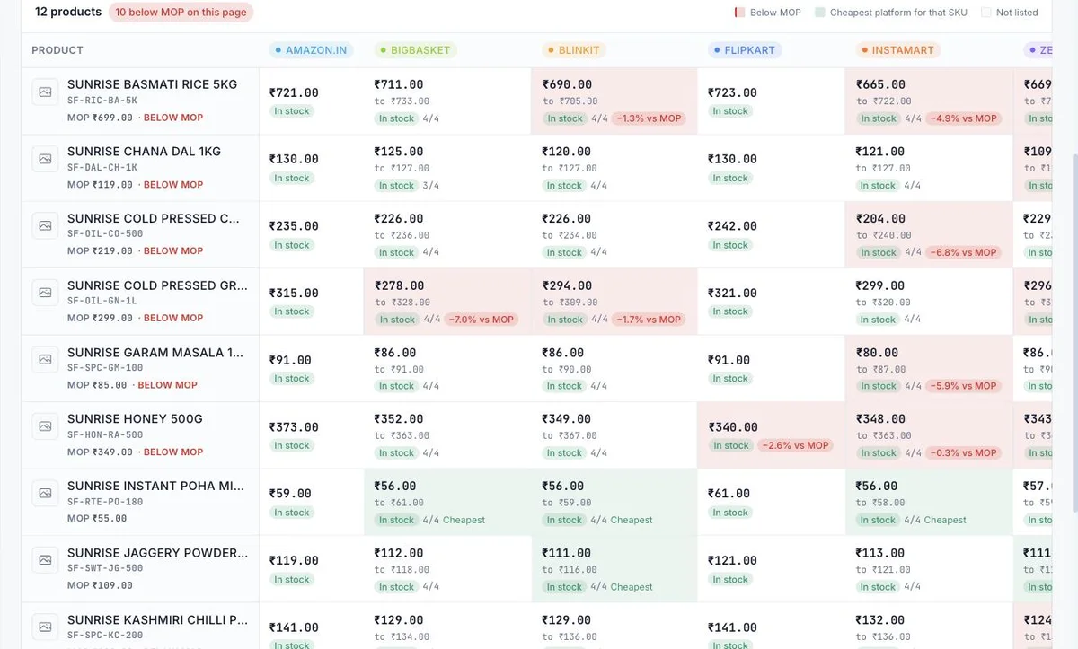1078x649 pixels.
Task: Click Amazon price ₹130.00 for Chana Dal
Action: pos(294,159)
